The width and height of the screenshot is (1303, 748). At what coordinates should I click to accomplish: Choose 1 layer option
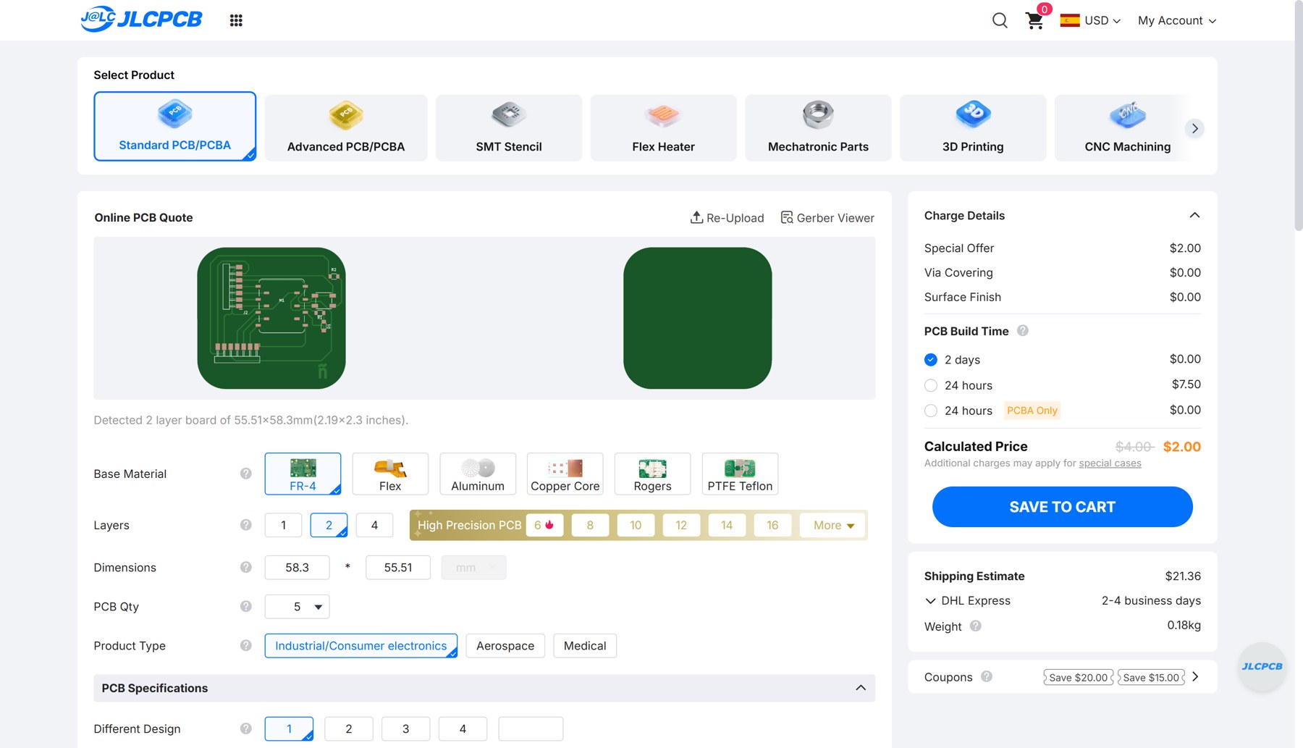(x=283, y=525)
